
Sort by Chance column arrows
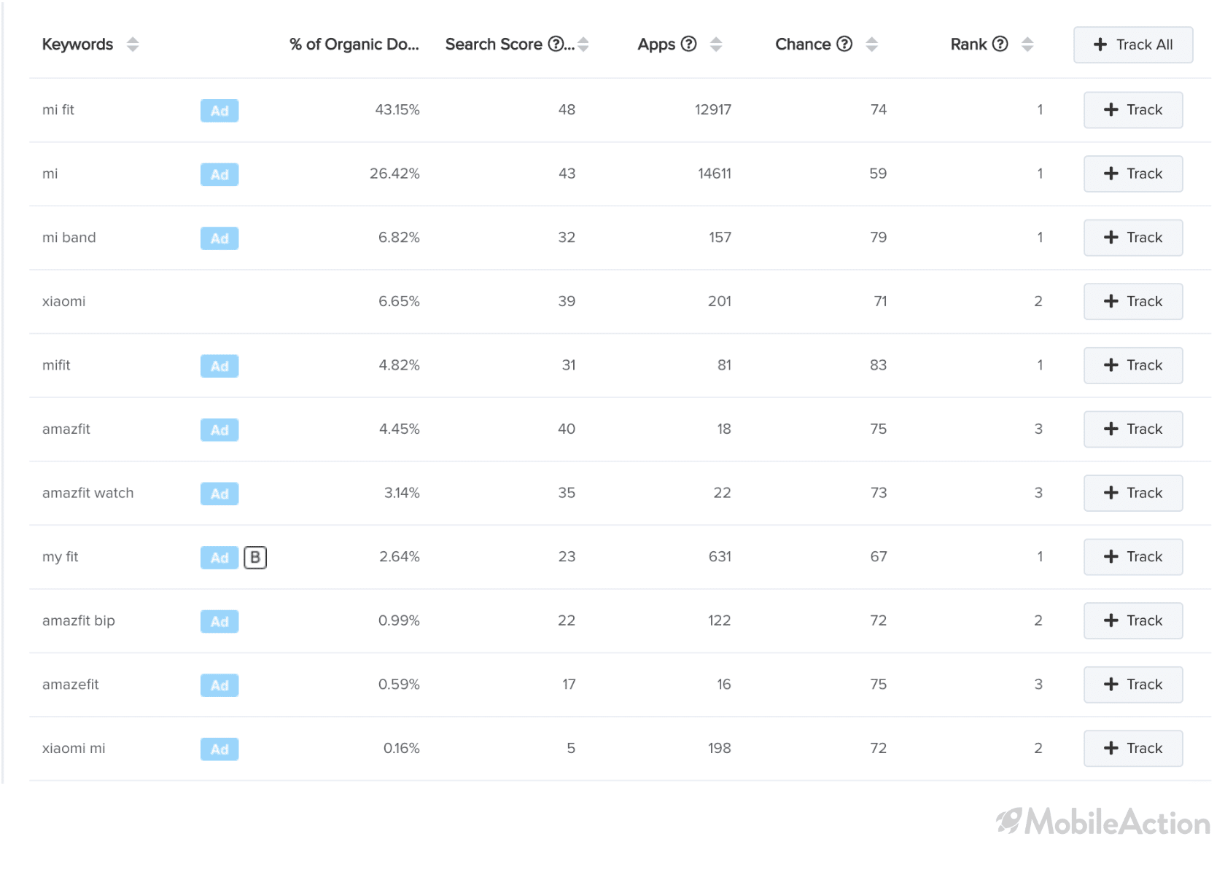click(x=871, y=44)
